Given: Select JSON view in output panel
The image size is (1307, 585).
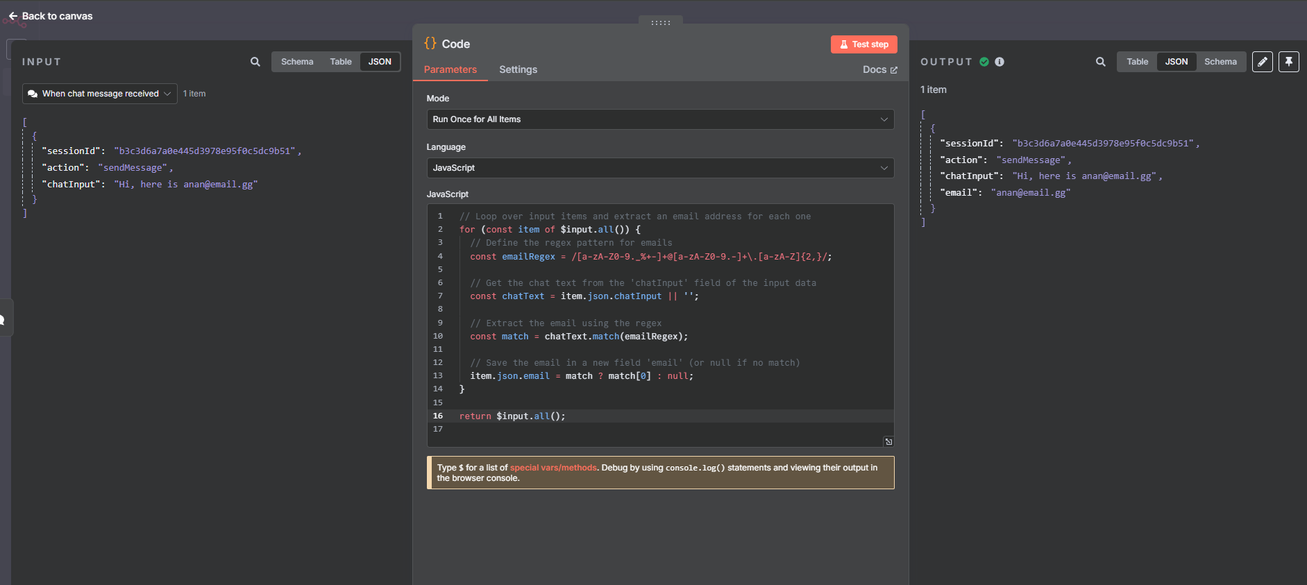Looking at the screenshot, I should pos(1177,62).
